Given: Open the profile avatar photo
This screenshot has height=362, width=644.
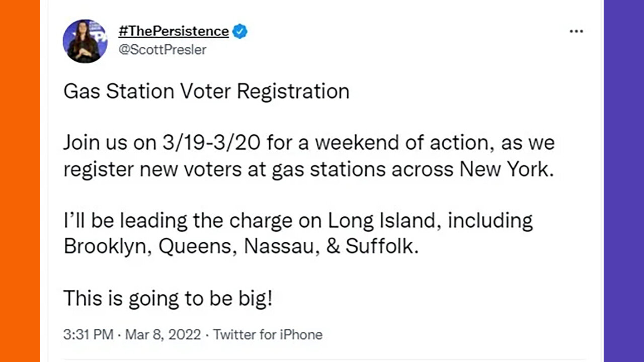Looking at the screenshot, I should 85,41.
